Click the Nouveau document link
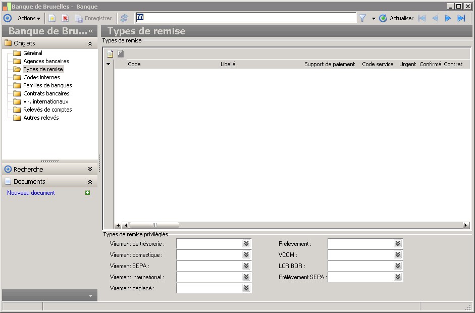 pyautogui.click(x=31, y=193)
